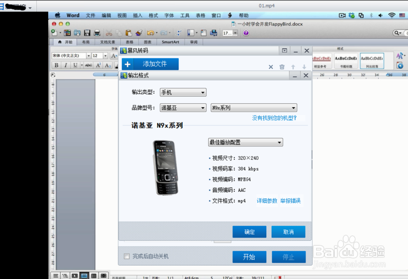Apply Superscript formatting

(x=99, y=65)
